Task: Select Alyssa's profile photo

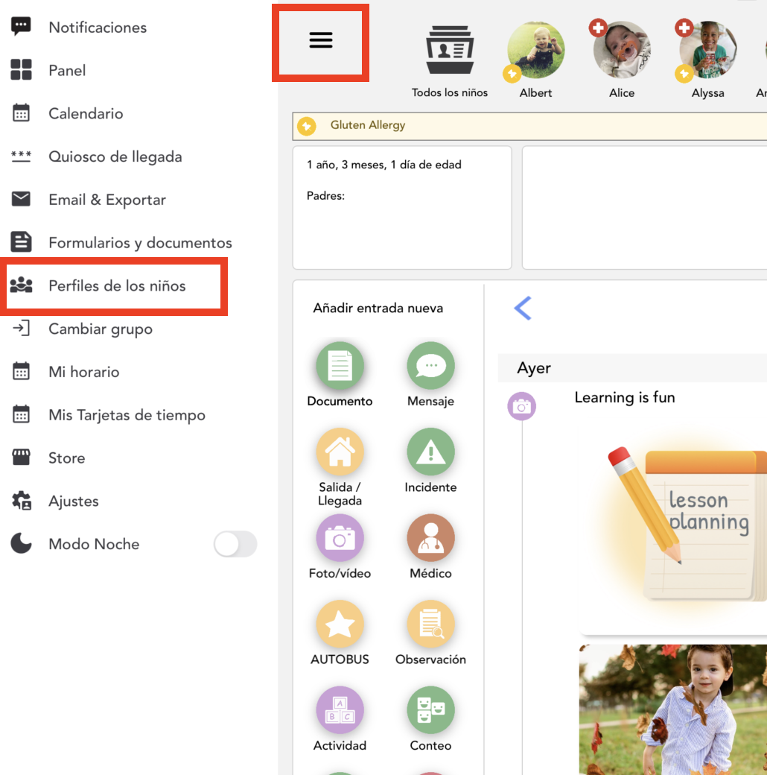Action: coord(707,49)
